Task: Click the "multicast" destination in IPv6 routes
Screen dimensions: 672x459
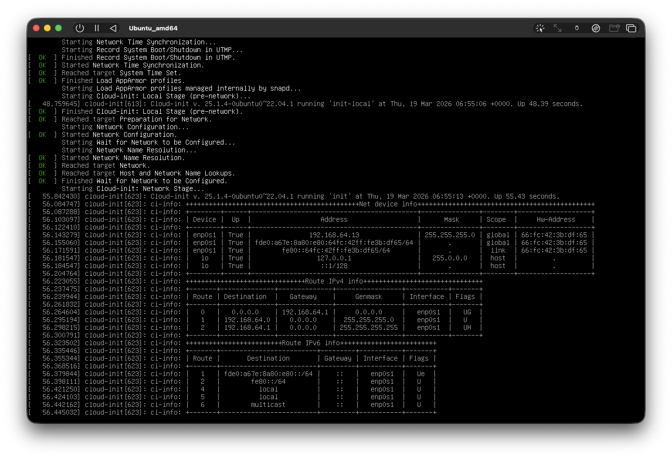Action: coord(268,405)
